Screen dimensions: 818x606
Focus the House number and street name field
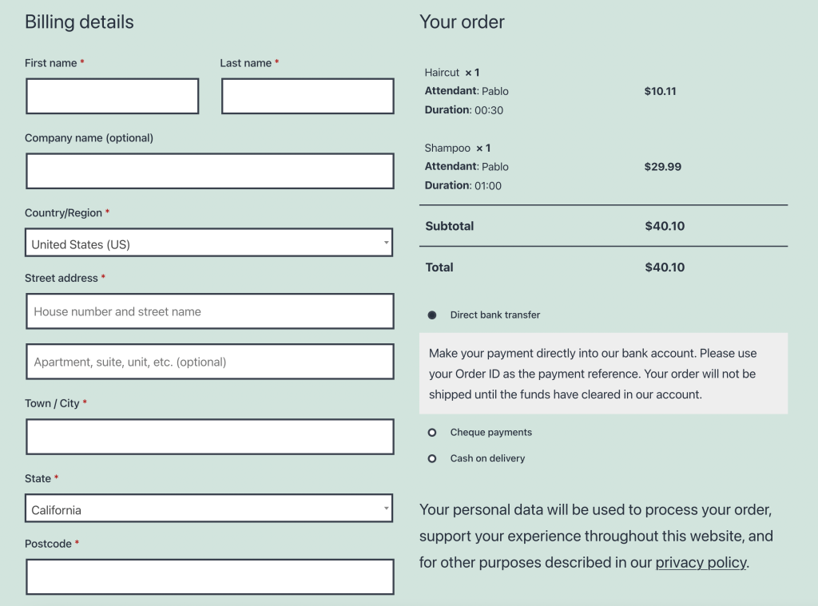[209, 311]
